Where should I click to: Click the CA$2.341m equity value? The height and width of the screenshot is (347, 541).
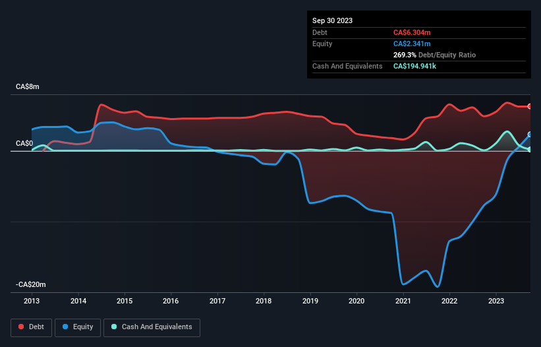pos(412,44)
